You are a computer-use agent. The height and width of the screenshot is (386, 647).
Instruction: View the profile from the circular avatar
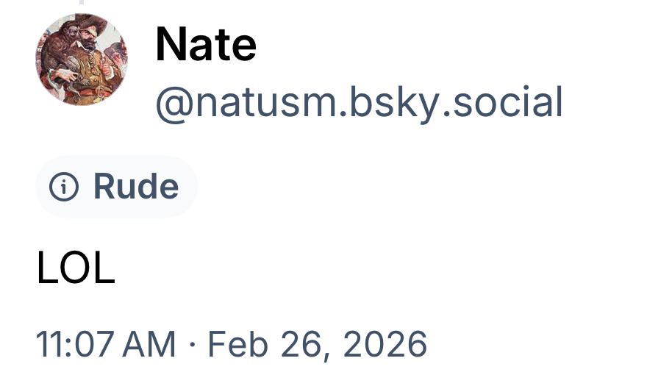pyautogui.click(x=81, y=60)
